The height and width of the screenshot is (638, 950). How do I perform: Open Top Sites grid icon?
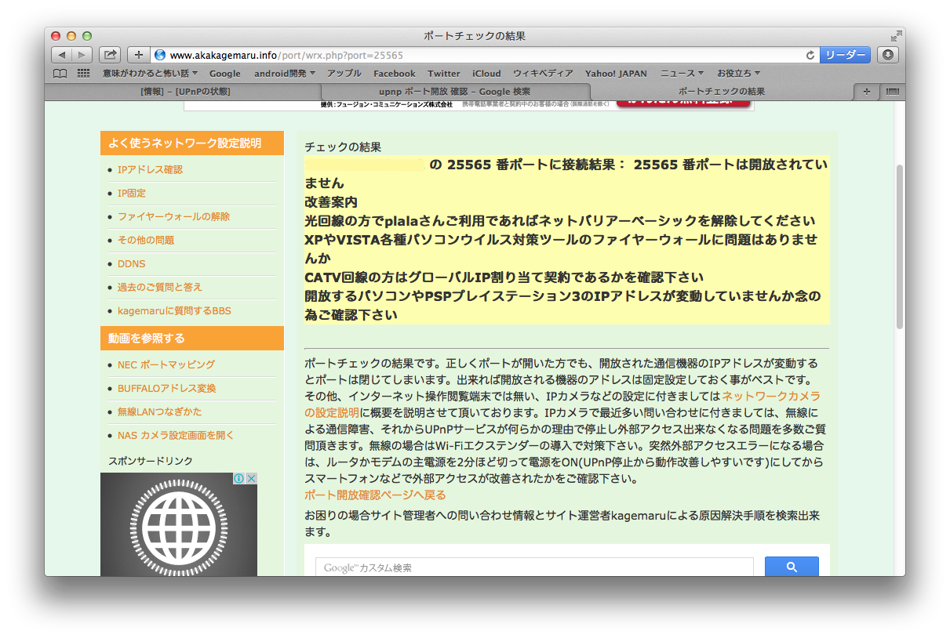pyautogui.click(x=83, y=74)
